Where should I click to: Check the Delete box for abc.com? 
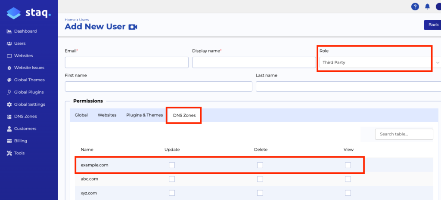click(260, 179)
